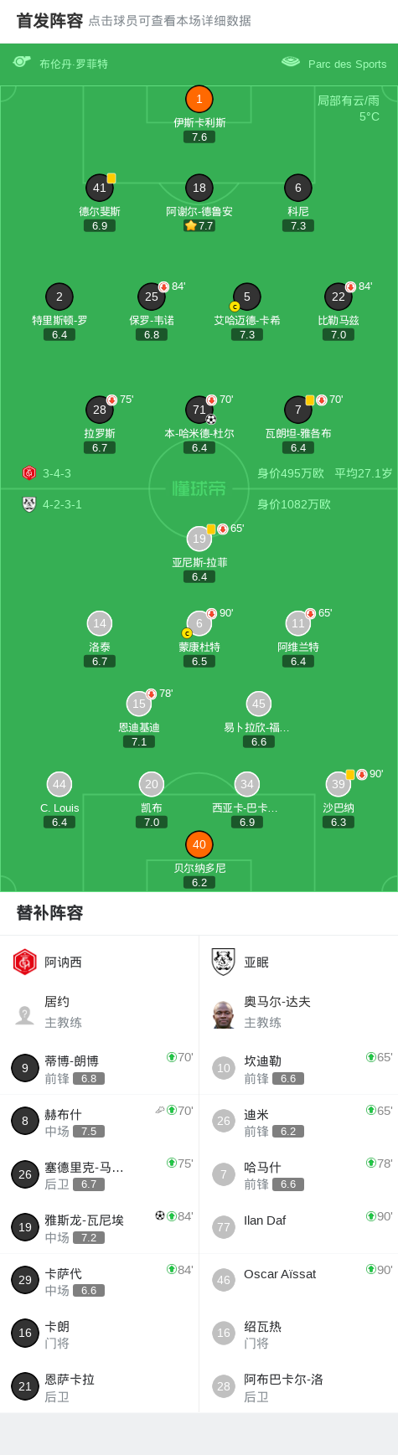Open substitute 8 赫布什 row
The width and height of the screenshot is (398, 1455).
click(x=100, y=1121)
